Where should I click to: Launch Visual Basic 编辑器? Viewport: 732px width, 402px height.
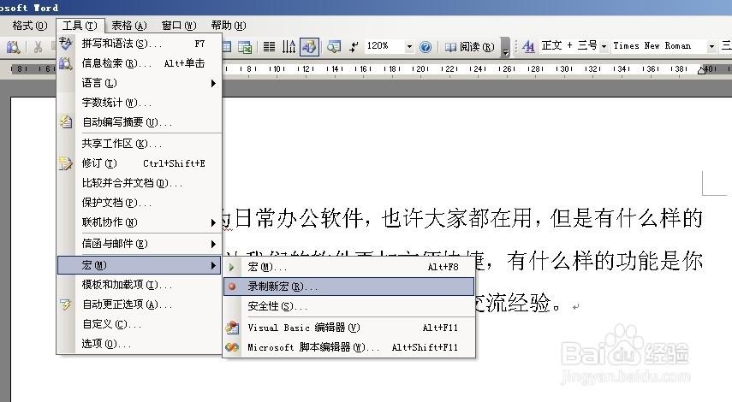(348, 328)
